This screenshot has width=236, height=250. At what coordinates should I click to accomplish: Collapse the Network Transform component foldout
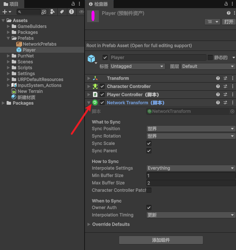click(89, 103)
